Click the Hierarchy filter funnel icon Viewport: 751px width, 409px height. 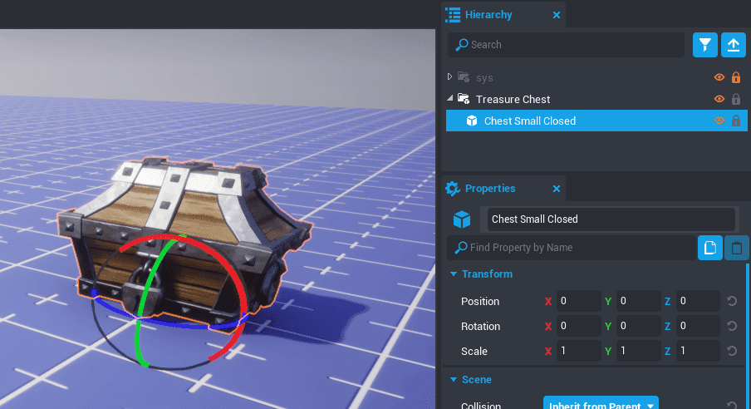[704, 45]
